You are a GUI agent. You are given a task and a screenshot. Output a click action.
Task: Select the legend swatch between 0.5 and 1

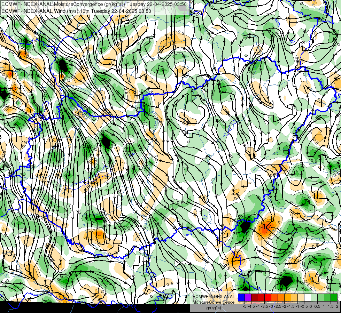[x=321, y=297]
